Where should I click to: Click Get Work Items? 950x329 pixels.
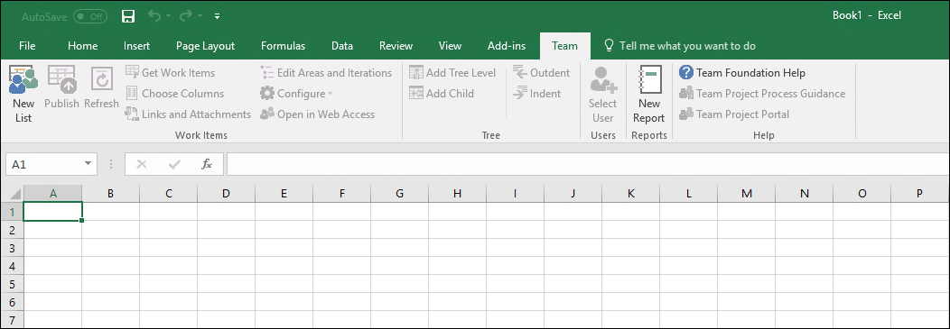171,73
